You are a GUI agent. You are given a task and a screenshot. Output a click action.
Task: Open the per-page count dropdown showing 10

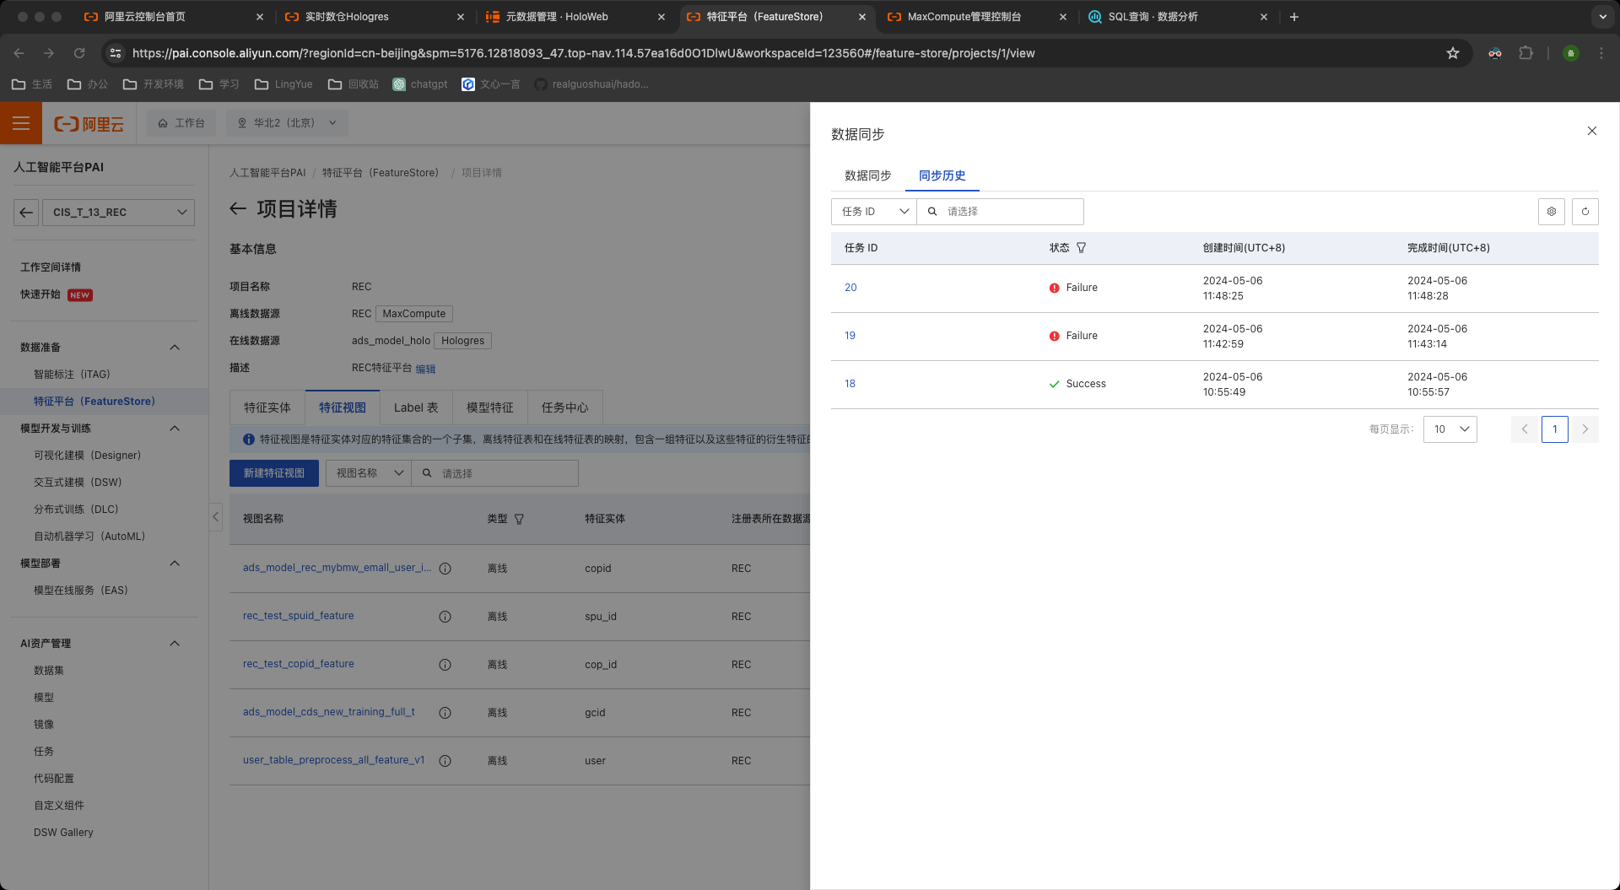1450,429
